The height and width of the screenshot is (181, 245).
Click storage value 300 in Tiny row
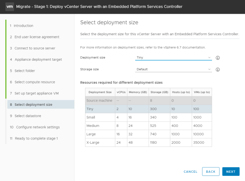pos(153,109)
